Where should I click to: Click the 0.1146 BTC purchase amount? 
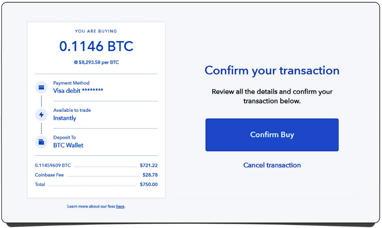pyautogui.click(x=96, y=46)
